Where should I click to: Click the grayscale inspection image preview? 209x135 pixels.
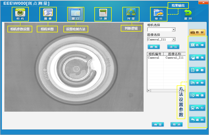tap(74, 67)
